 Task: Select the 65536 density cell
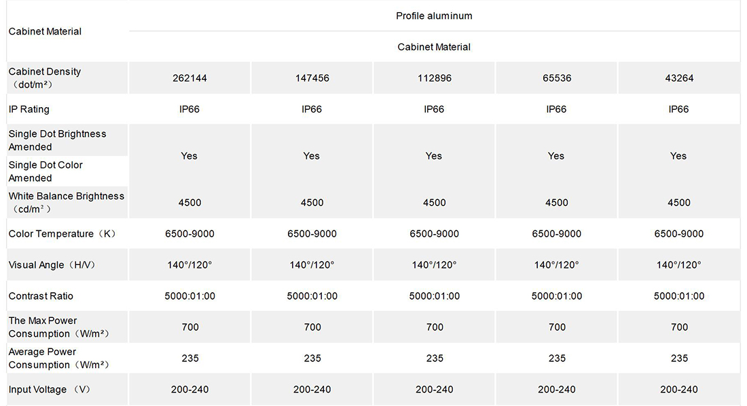[x=557, y=78]
